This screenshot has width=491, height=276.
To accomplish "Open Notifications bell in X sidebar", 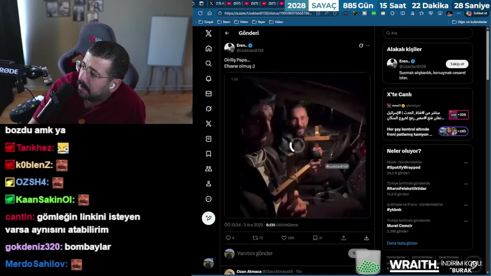I will tap(208, 79).
